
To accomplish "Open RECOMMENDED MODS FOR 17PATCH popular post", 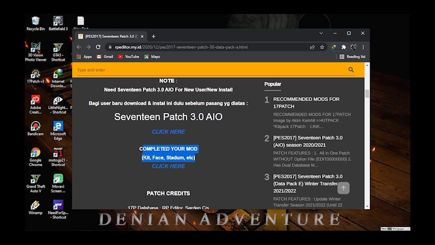I will pyautogui.click(x=306, y=102).
